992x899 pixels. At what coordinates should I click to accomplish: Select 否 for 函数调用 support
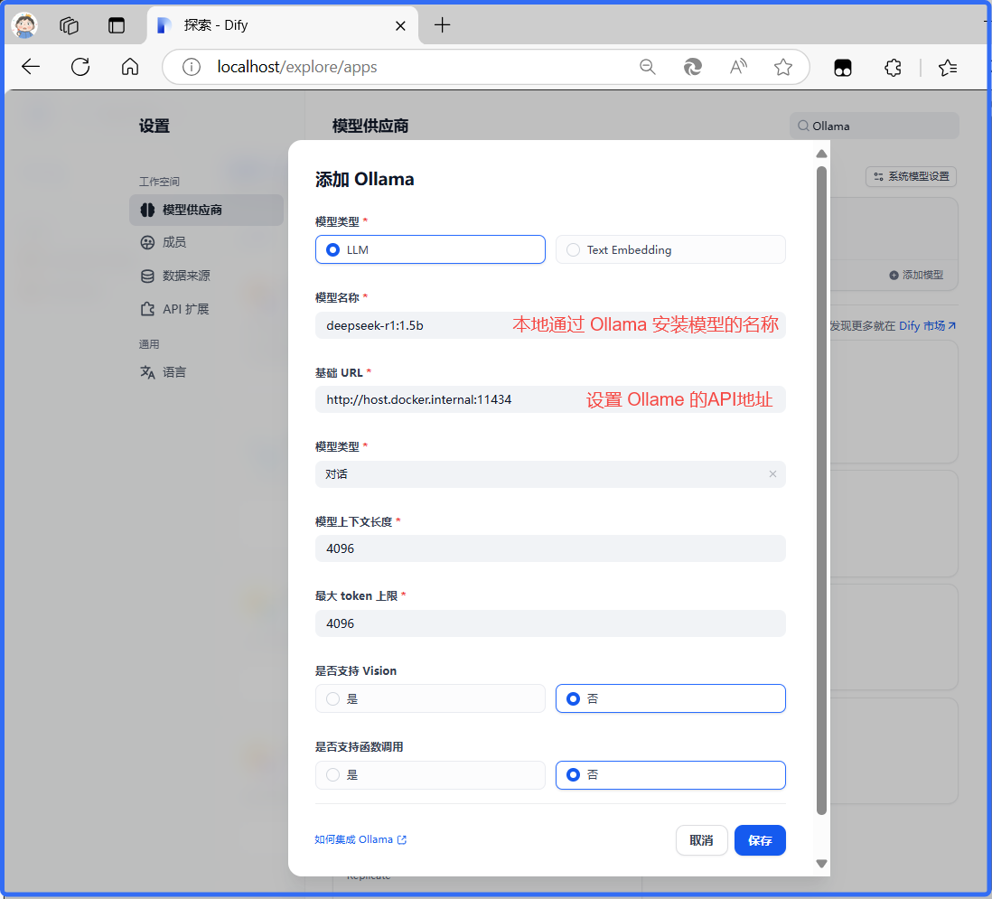coord(670,775)
